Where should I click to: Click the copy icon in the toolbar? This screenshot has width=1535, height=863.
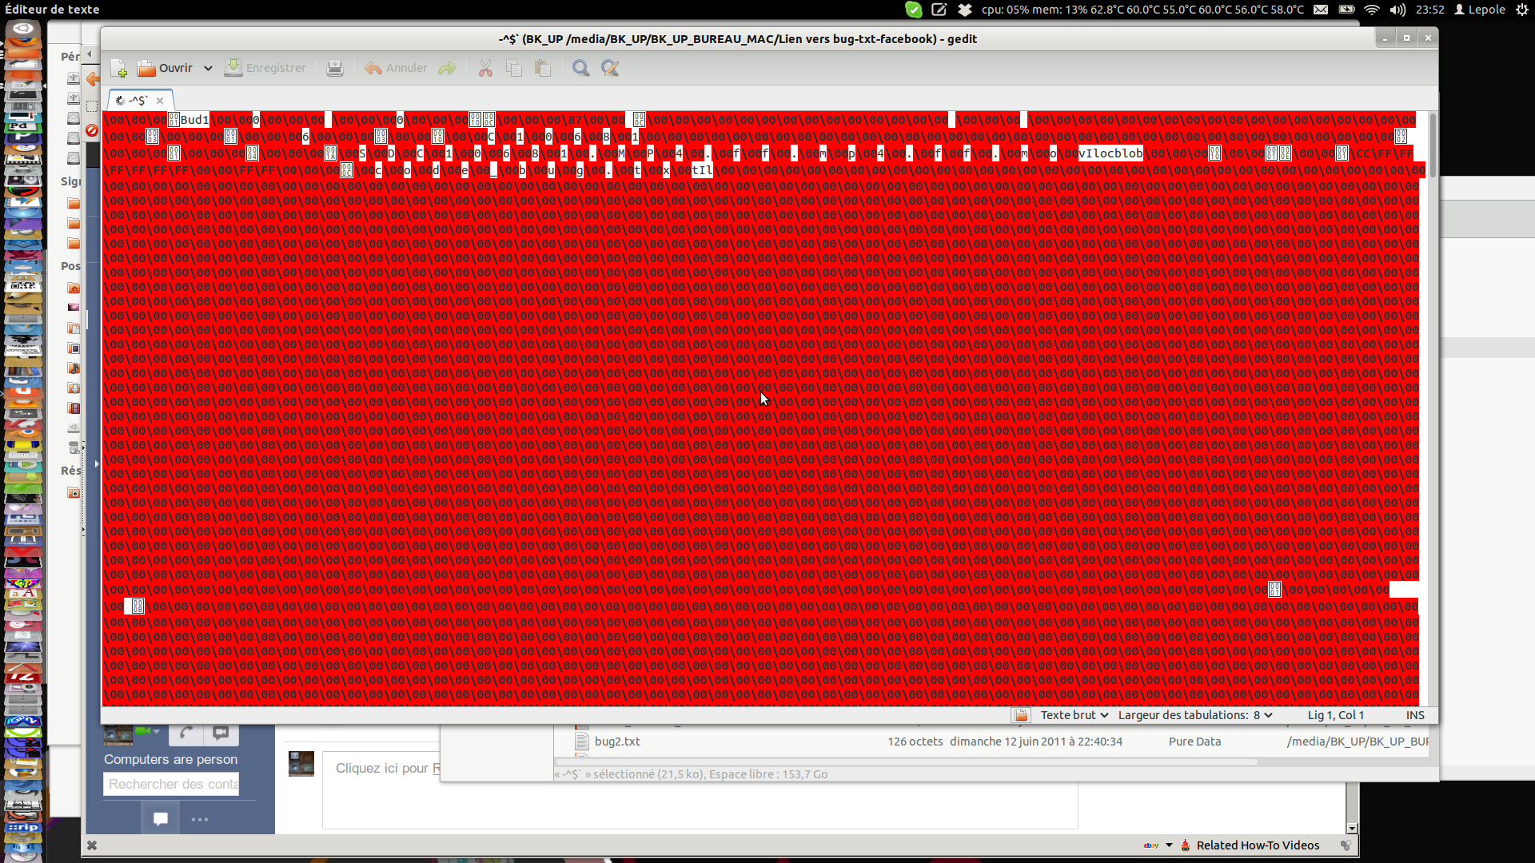(514, 69)
